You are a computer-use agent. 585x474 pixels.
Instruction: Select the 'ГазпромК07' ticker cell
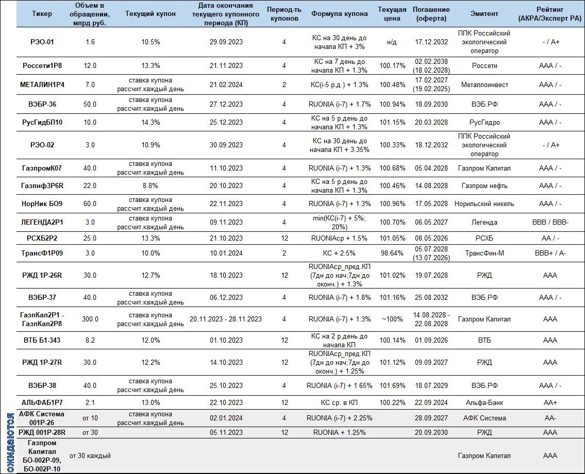[x=42, y=168]
